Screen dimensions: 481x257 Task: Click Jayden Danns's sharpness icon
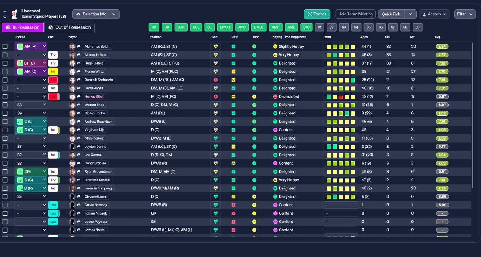click(x=233, y=146)
